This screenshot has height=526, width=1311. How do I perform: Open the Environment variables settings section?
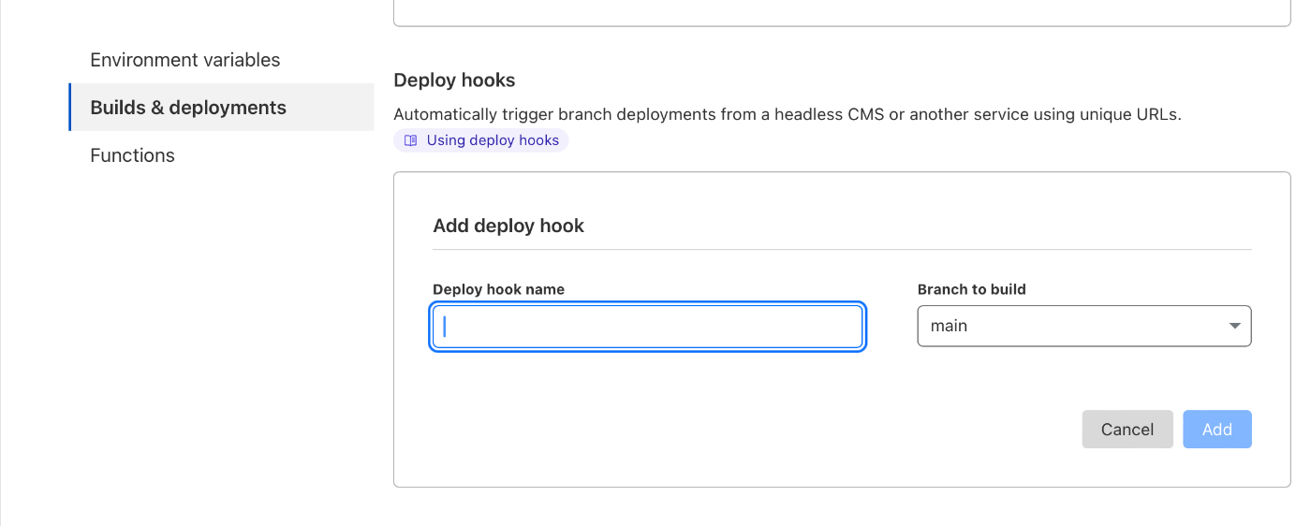[x=185, y=60]
